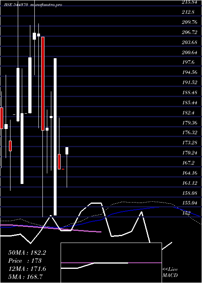Click the last white candle near 171

[x=67, y=151]
